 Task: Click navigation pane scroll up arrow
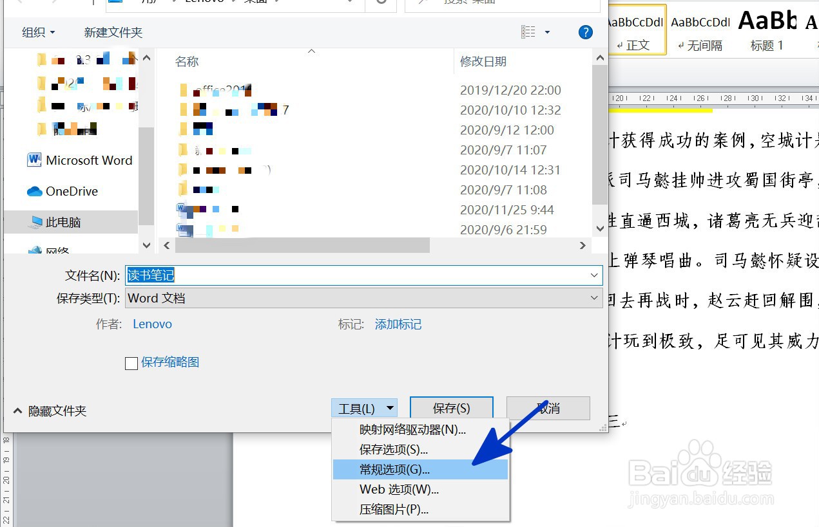(x=146, y=57)
